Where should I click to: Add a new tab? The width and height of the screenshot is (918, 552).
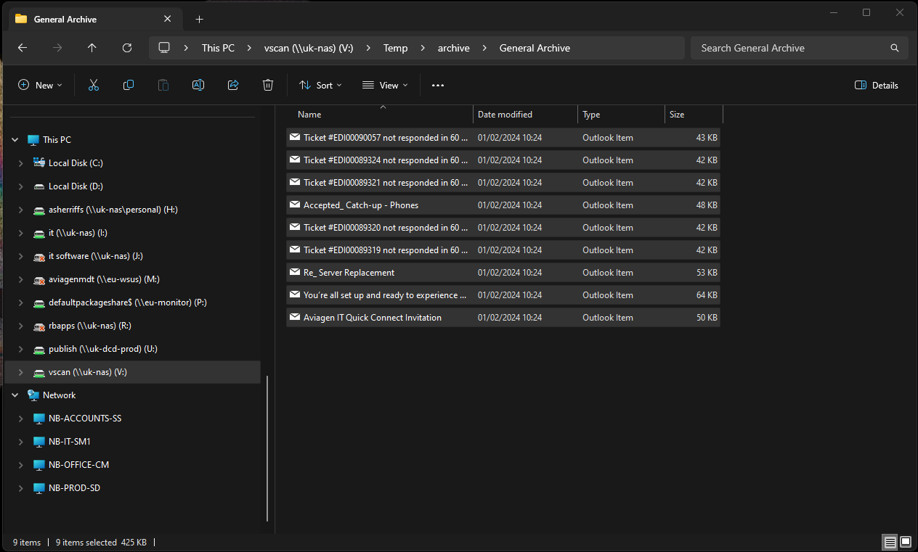[x=200, y=19]
